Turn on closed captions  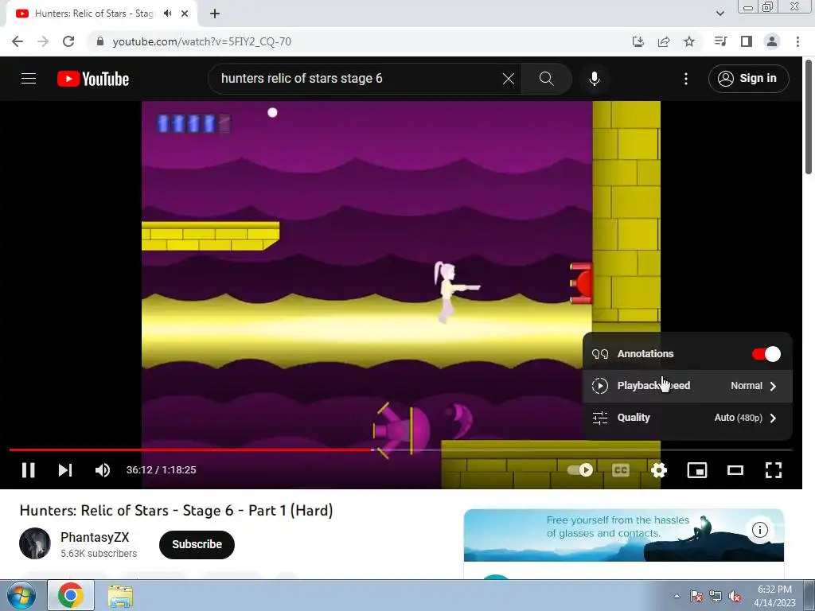(x=621, y=469)
